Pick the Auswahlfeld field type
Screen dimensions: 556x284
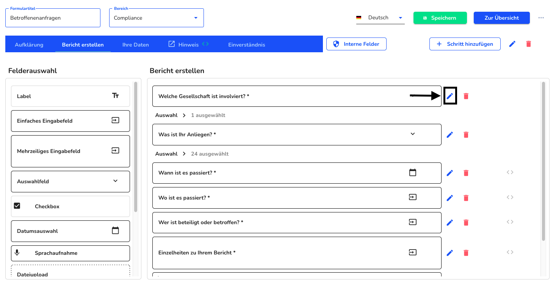tap(70, 181)
